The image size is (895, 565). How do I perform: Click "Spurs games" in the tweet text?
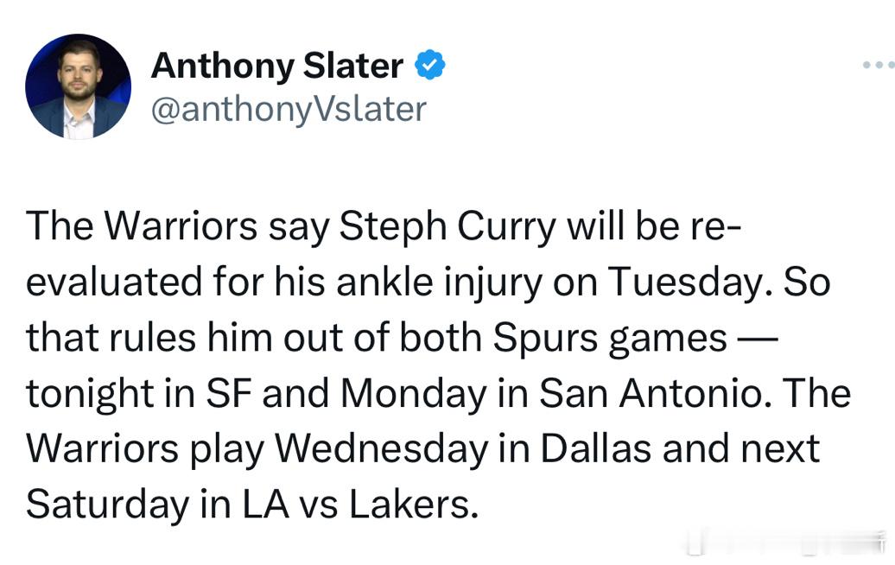(x=610, y=338)
